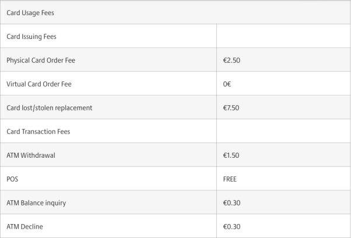351x238 pixels.
Task: Click the ATM Withdrawal row label
Action: point(31,155)
